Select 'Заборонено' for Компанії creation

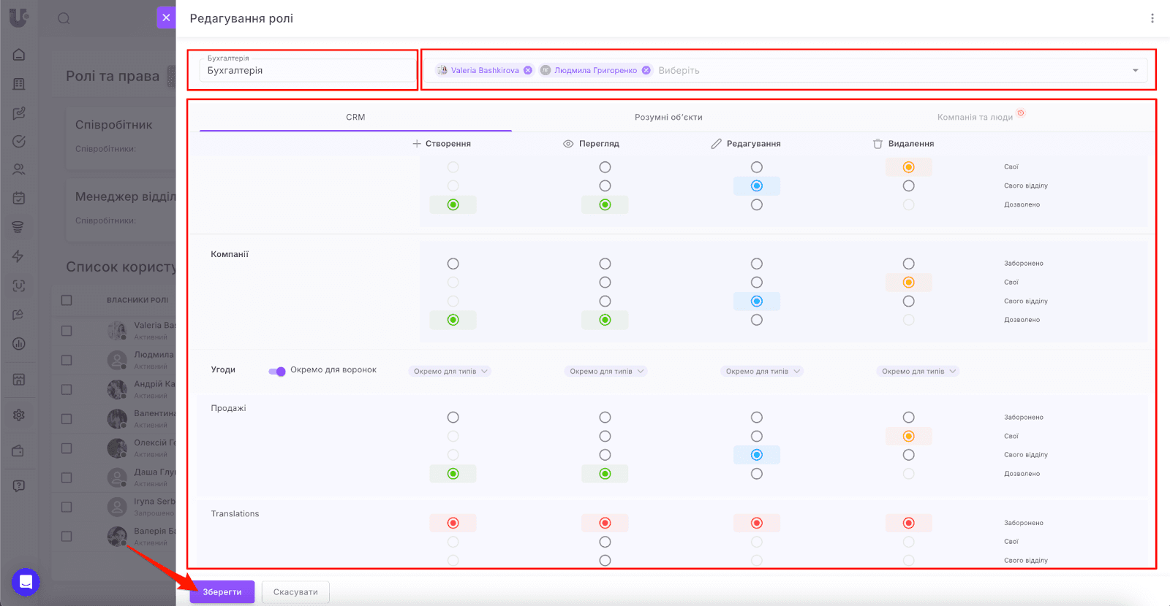tap(453, 264)
